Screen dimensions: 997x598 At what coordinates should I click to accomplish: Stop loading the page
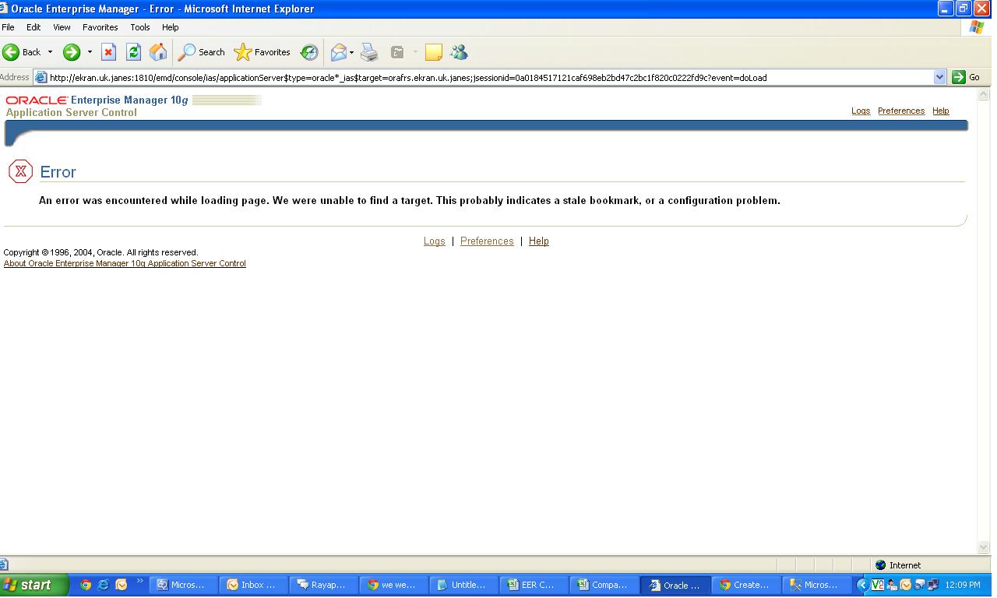click(109, 52)
